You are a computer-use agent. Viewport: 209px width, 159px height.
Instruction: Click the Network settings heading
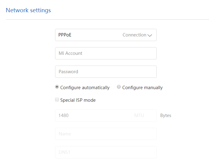coord(28,10)
